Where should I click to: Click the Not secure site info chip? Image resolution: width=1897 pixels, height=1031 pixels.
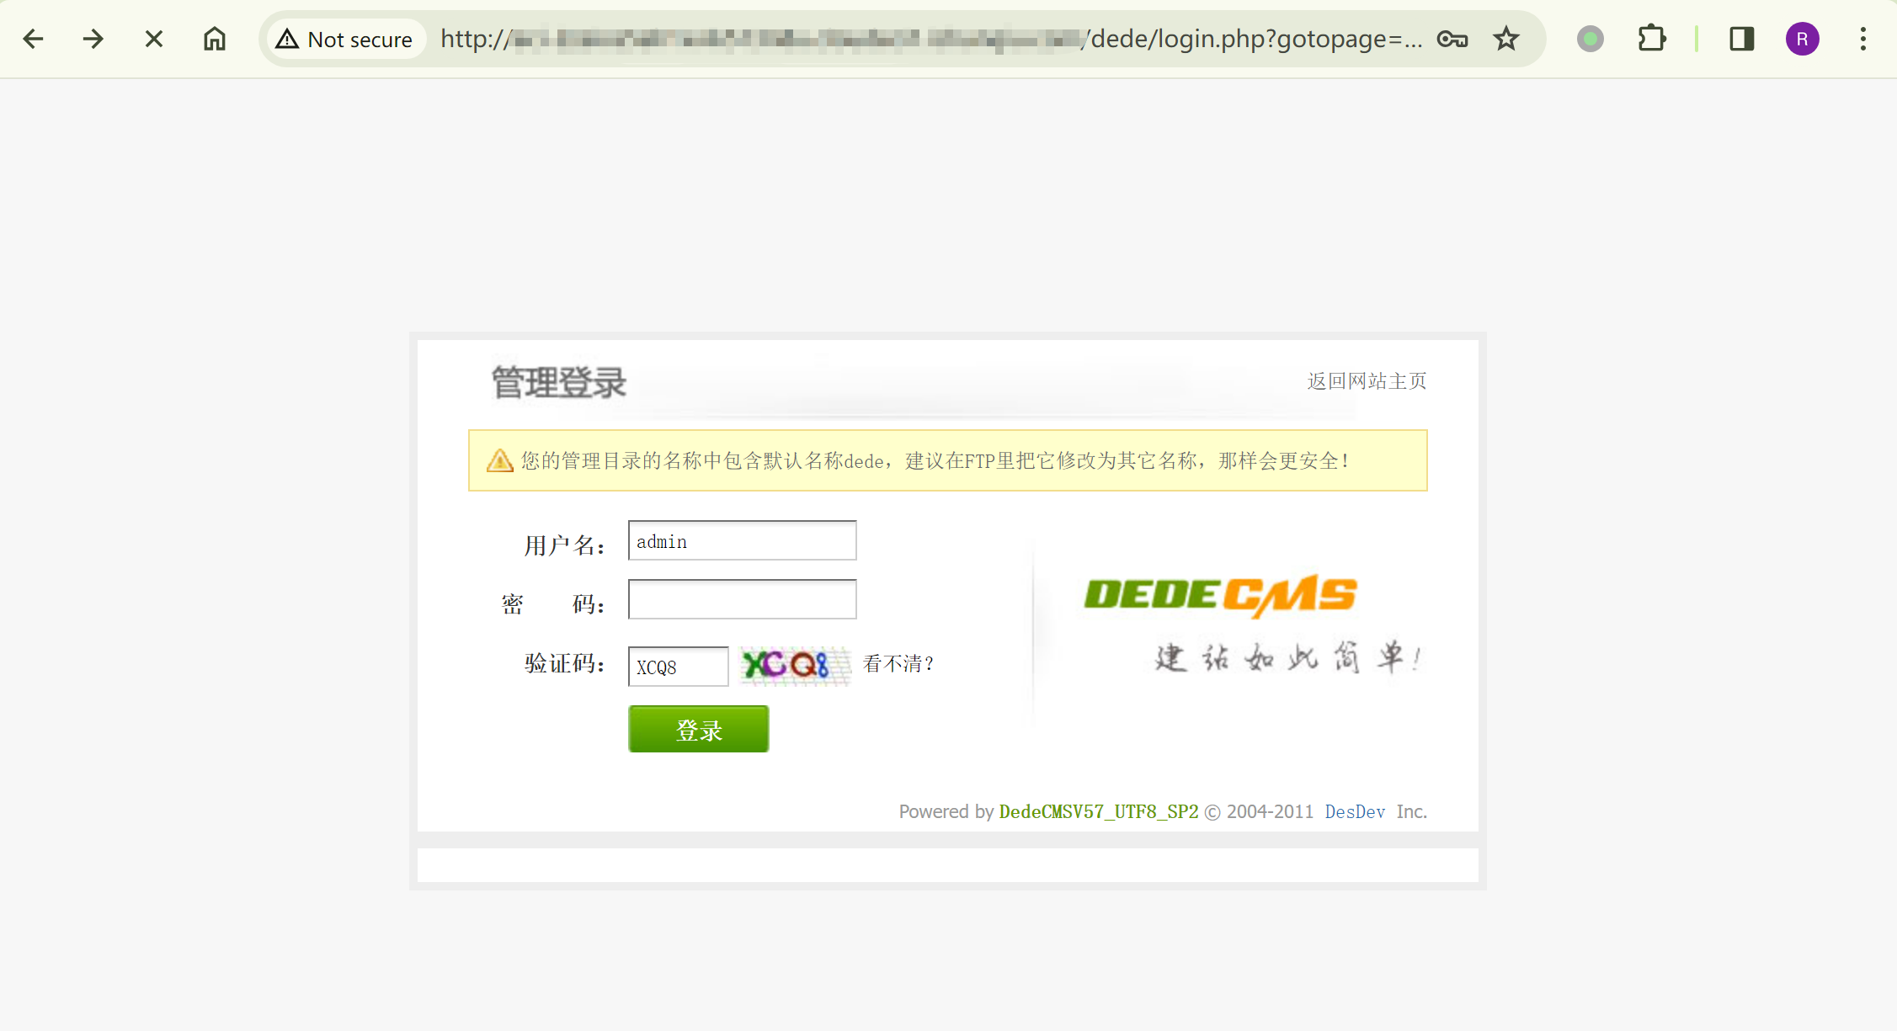pyautogui.click(x=345, y=39)
